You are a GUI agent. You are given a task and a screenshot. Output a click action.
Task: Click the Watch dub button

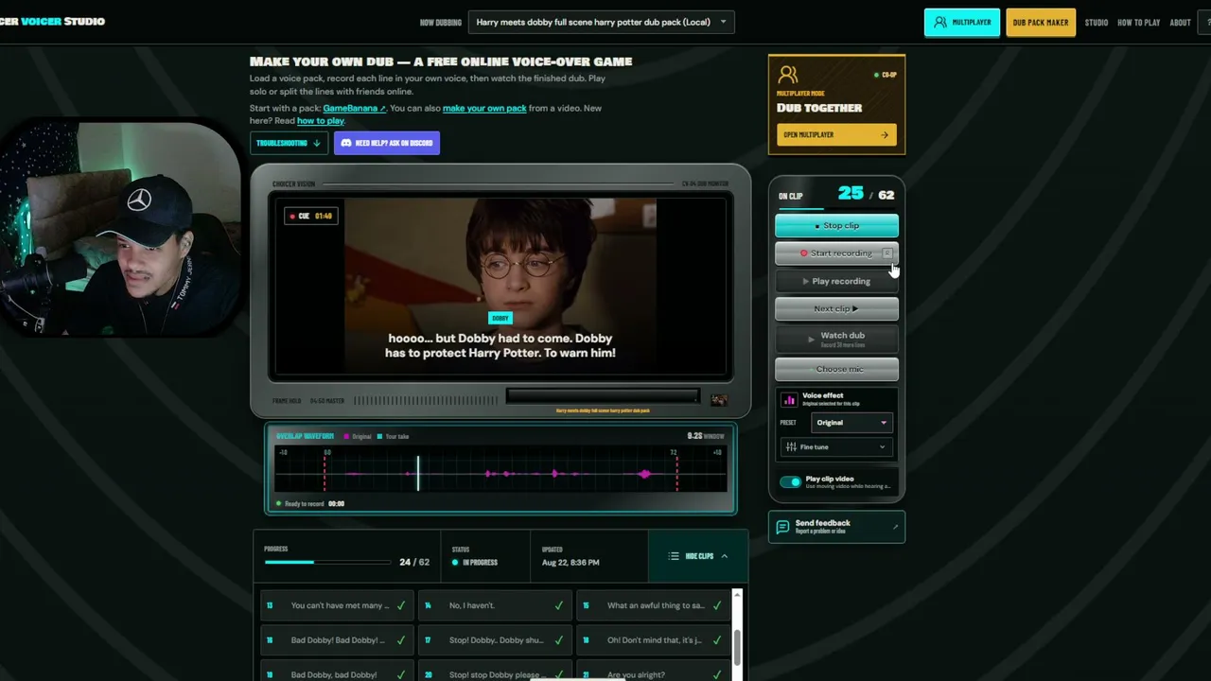click(x=836, y=338)
